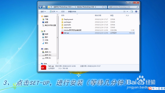Viewport: 165px width, 93px height.
Task: Open Help with the question mark icon
Action: (136, 11)
